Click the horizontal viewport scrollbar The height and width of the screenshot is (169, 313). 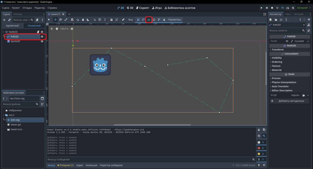[x=152, y=125]
